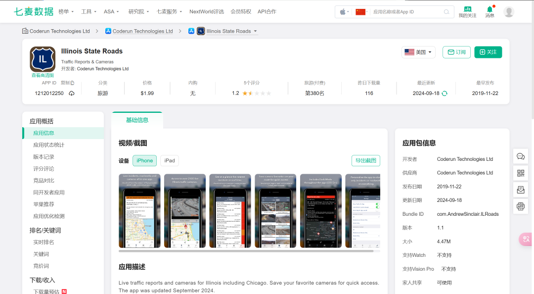The image size is (534, 294).
Task: Show the QR code floating icon
Action: click(521, 173)
